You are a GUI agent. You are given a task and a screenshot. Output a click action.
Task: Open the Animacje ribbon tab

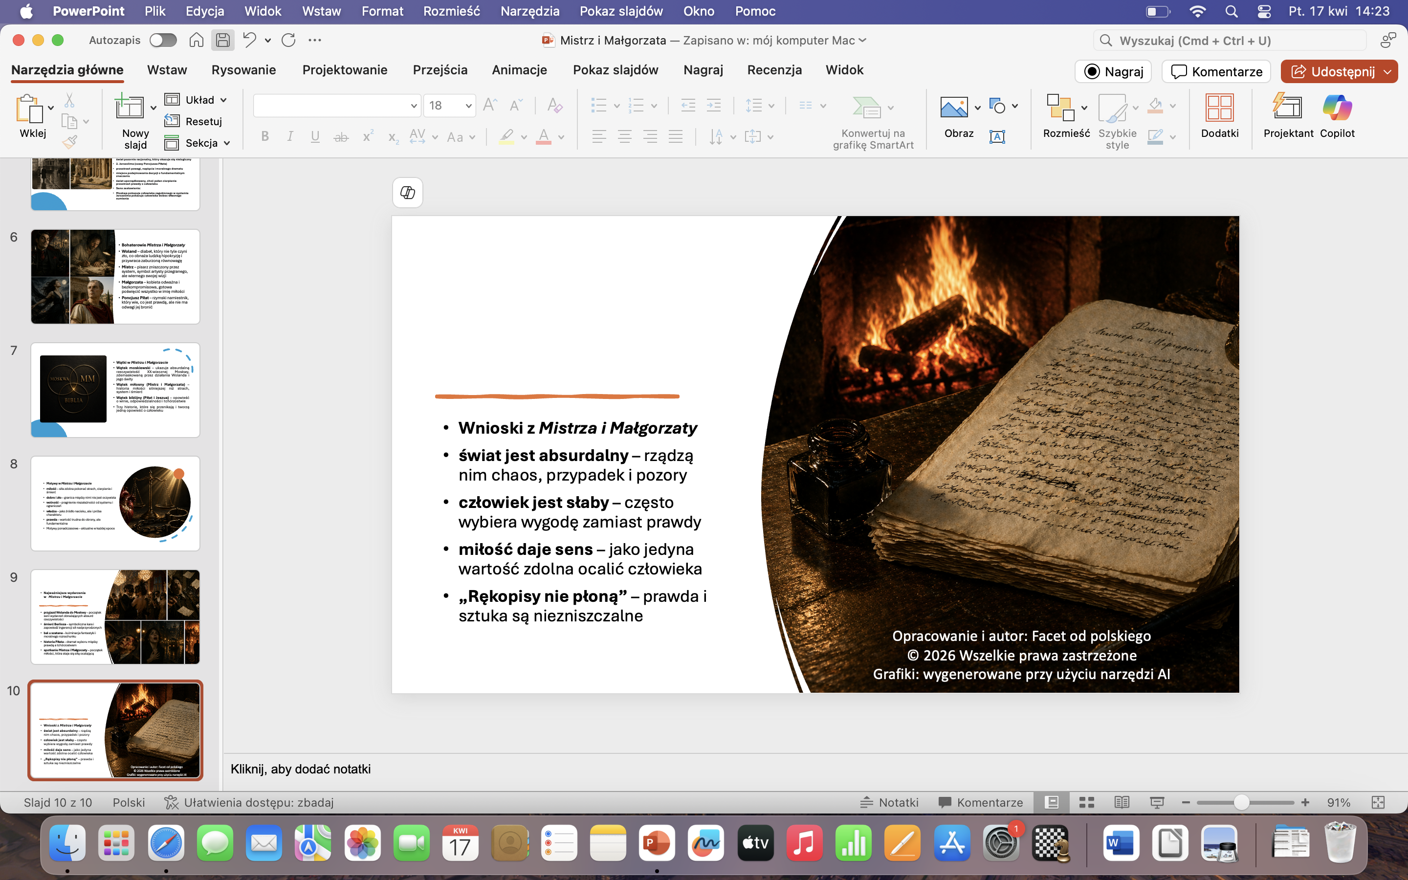coord(519,70)
